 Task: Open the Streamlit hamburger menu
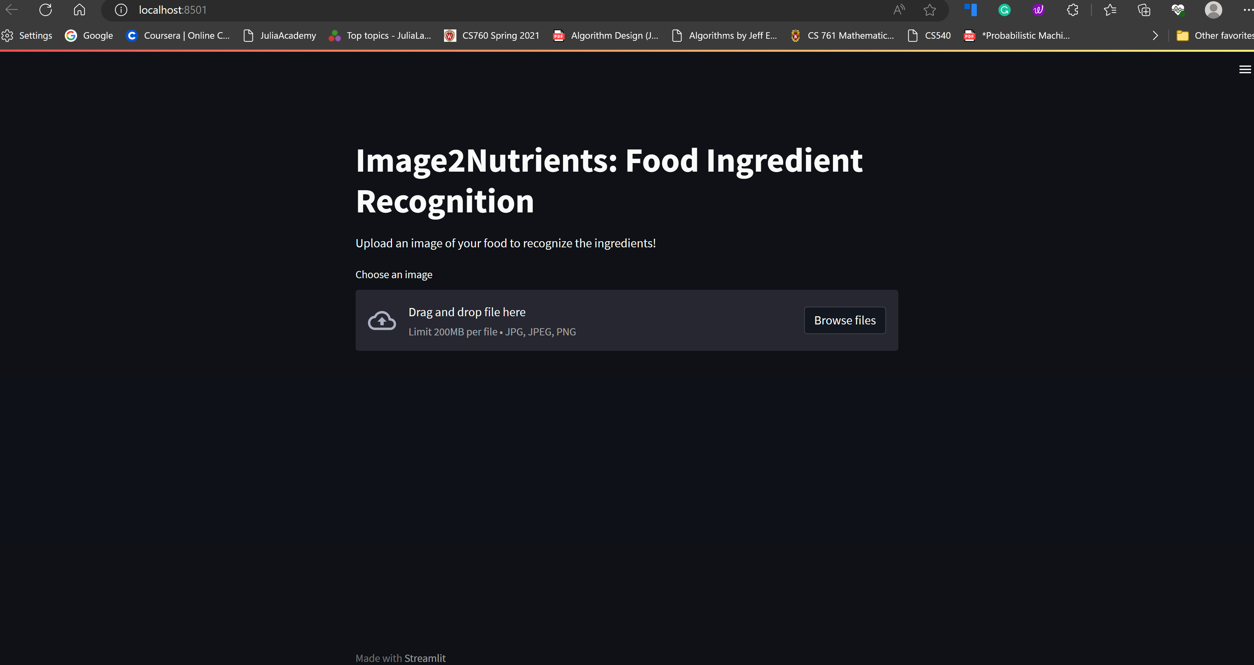click(x=1245, y=70)
